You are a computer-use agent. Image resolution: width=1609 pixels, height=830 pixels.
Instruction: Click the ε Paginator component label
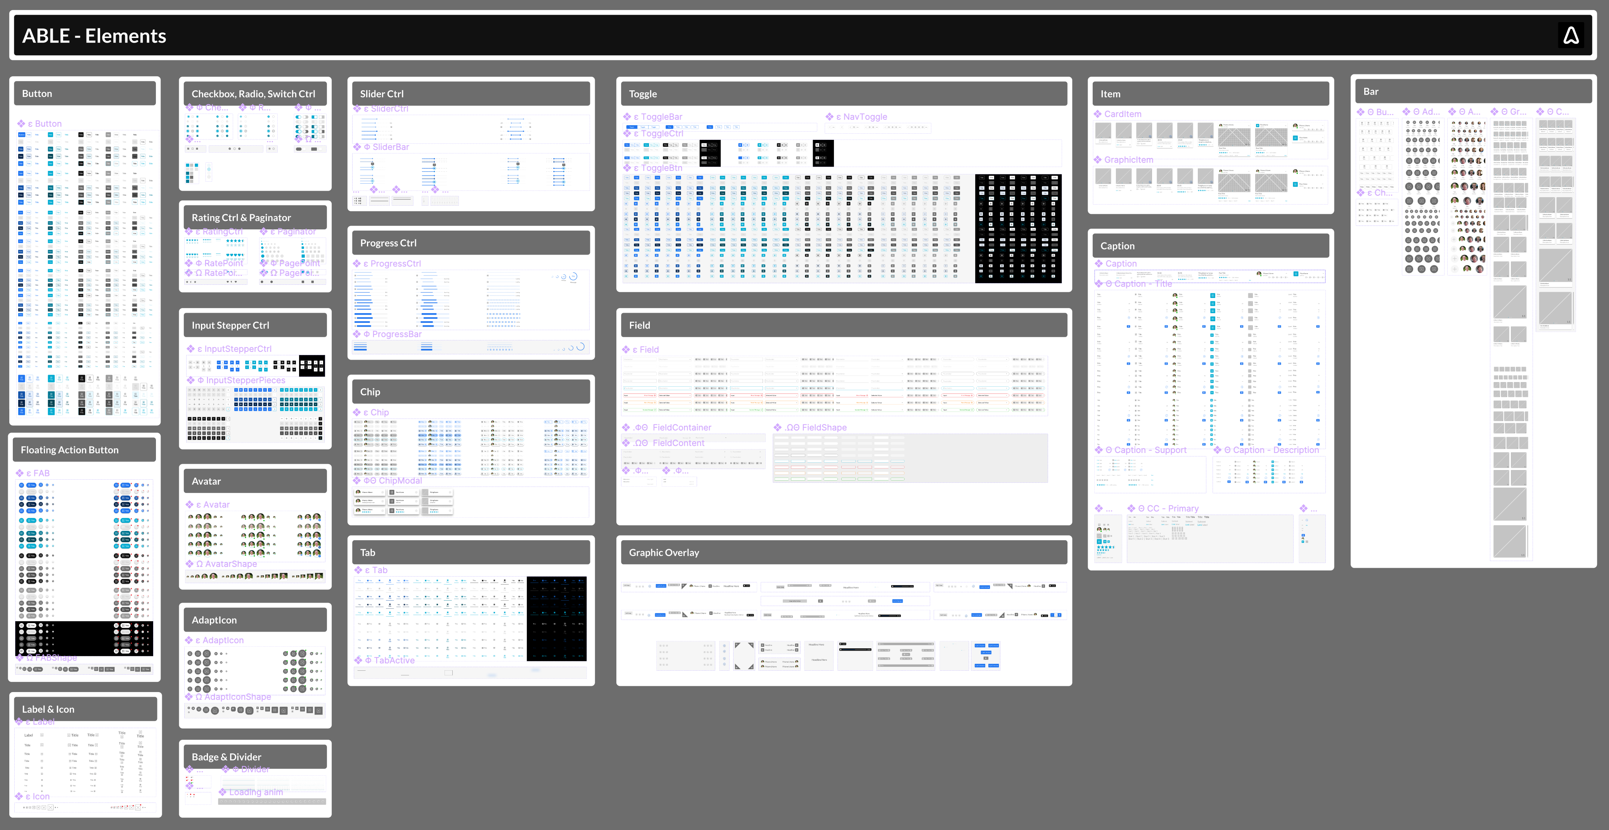click(x=293, y=232)
